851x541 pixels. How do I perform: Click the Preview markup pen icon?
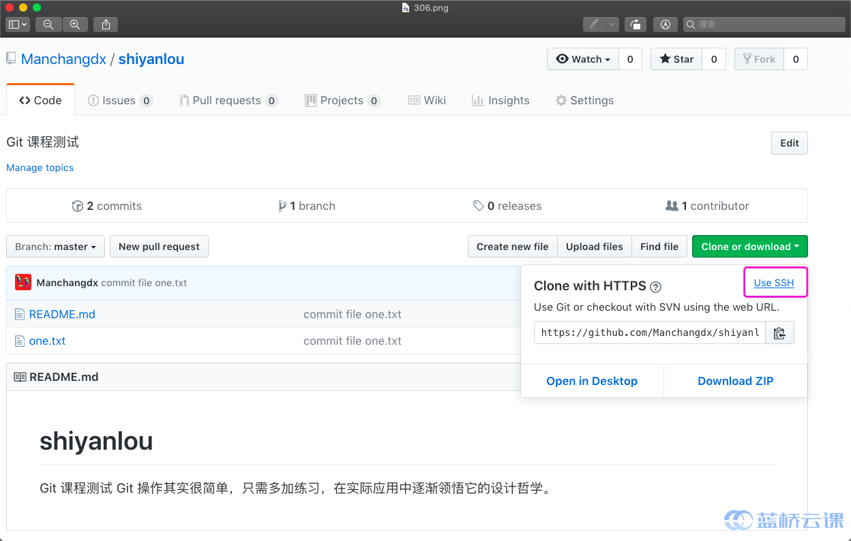coord(595,25)
